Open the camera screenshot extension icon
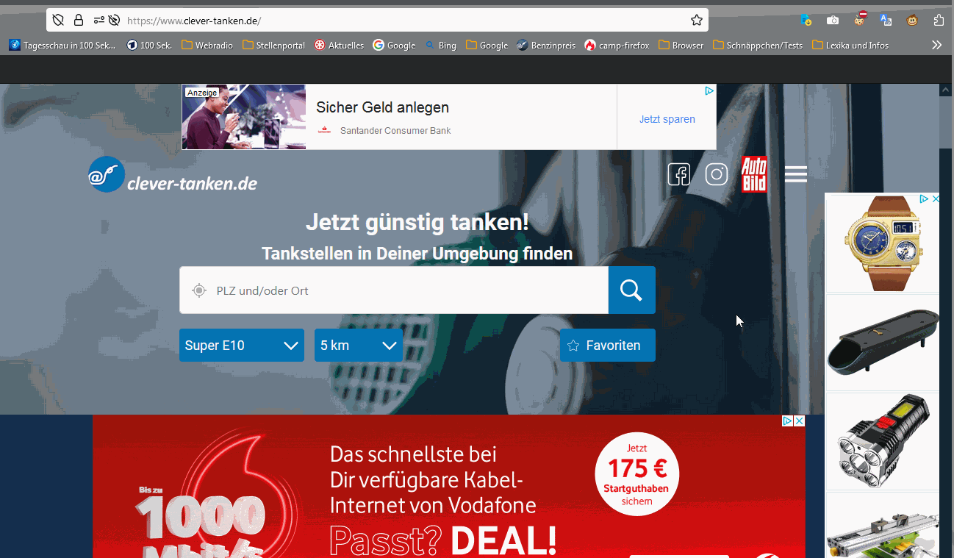The width and height of the screenshot is (954, 558). (833, 21)
